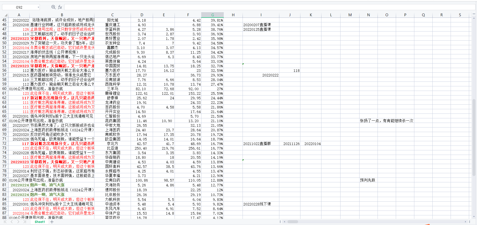This screenshot has width=477, height=225.
Task: Jump to the first sheet with nav arrow
Action: (5, 222)
